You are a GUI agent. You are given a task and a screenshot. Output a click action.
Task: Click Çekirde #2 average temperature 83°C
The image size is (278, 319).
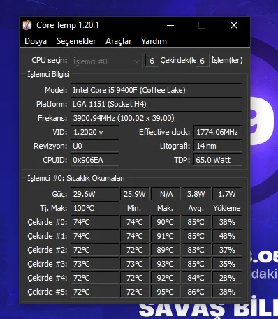tap(196, 250)
